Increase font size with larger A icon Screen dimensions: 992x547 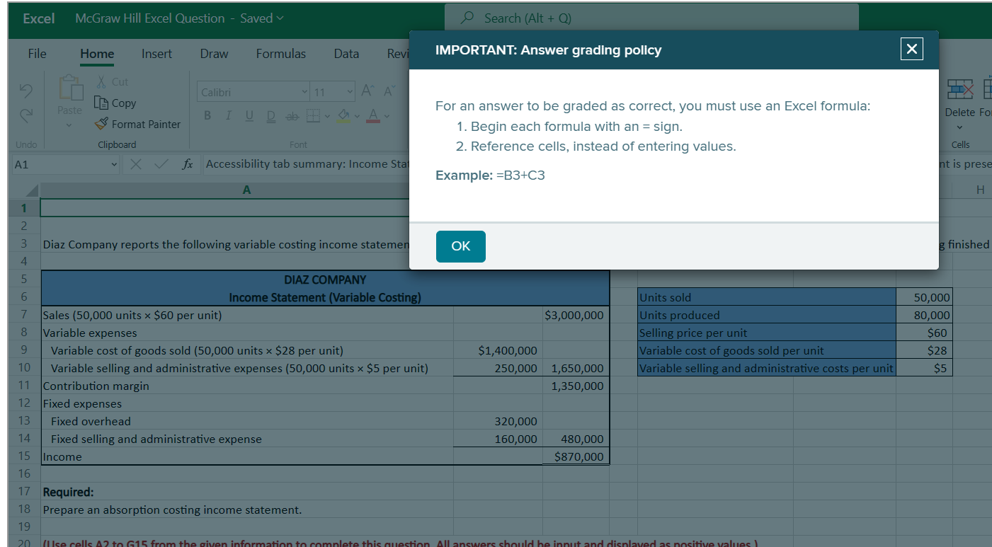coord(367,91)
